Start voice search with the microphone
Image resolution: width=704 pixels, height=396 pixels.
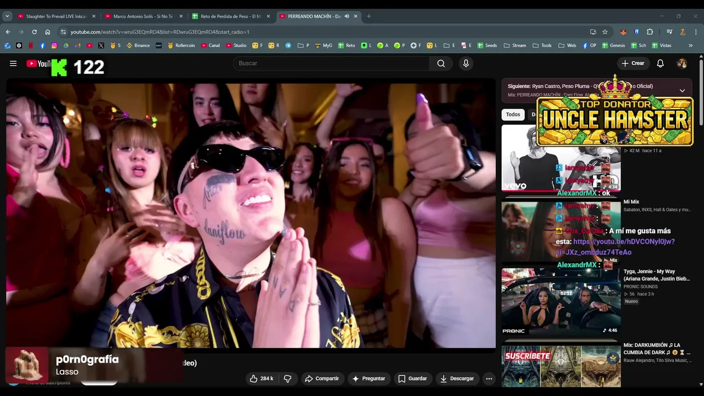pos(466,63)
